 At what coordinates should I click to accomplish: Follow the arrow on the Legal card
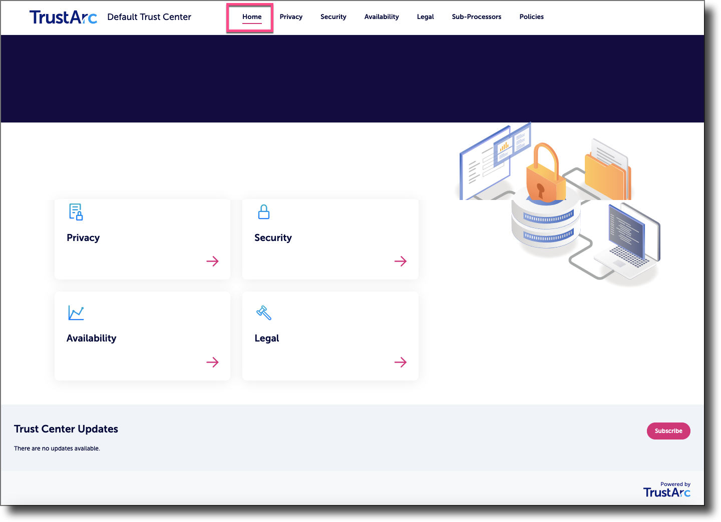pos(401,362)
